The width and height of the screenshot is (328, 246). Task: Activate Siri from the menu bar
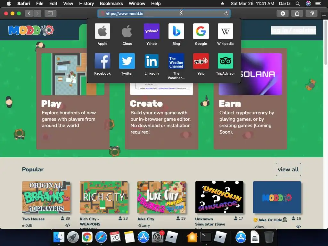pos(308,4)
